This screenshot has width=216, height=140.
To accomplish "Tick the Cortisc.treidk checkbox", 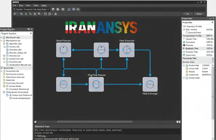I will [184, 78].
